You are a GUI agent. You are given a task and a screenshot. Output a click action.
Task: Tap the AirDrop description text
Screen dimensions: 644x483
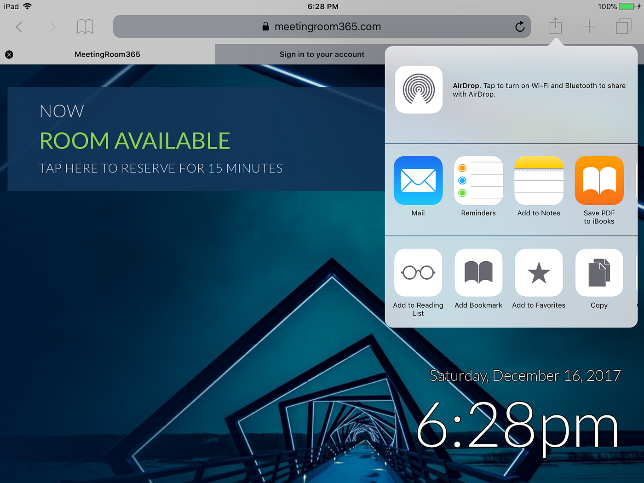tap(539, 90)
